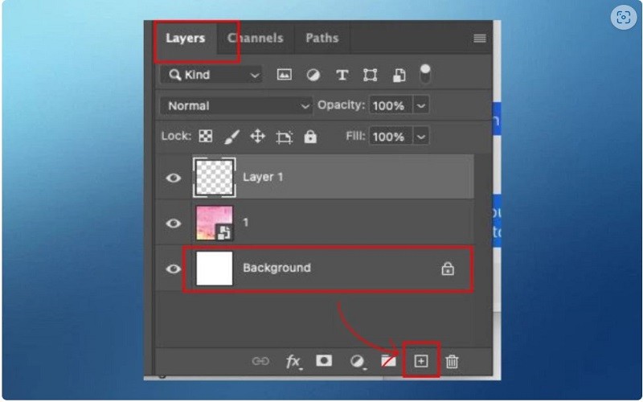Image resolution: width=643 pixels, height=402 pixels.
Task: Select the 'Layer 1' name text
Action: point(263,177)
